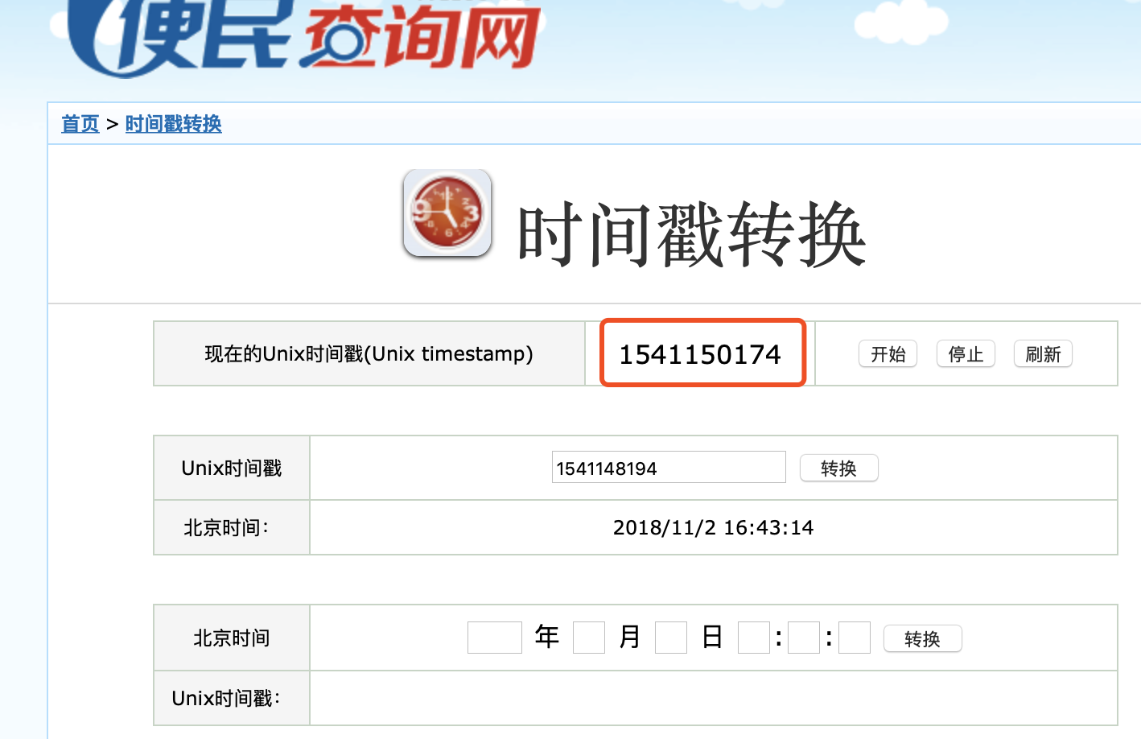
Task: Select the converted time 2018/11/2 16:43:14
Action: point(713,527)
